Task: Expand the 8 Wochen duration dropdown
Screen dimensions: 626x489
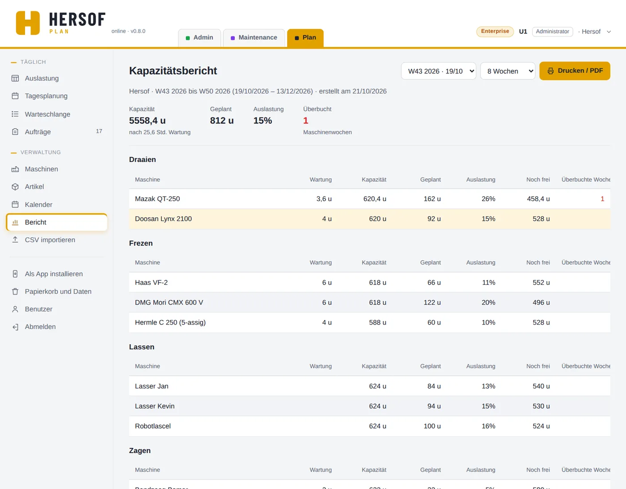Action: point(508,71)
